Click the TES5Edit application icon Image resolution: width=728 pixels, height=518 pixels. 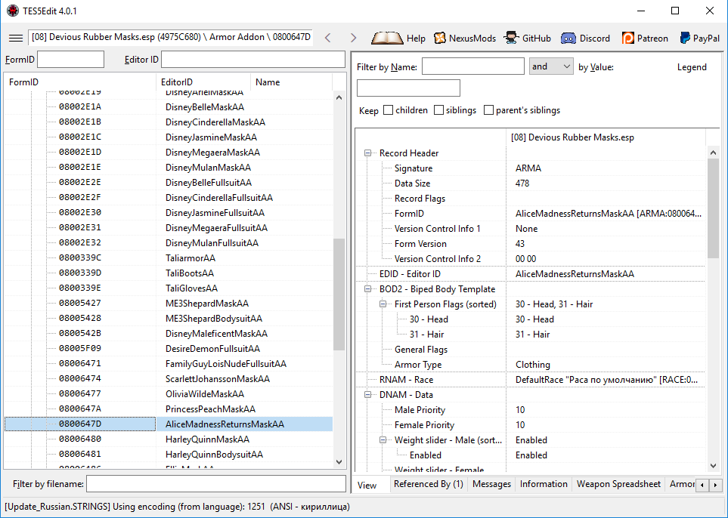pyautogui.click(x=12, y=11)
